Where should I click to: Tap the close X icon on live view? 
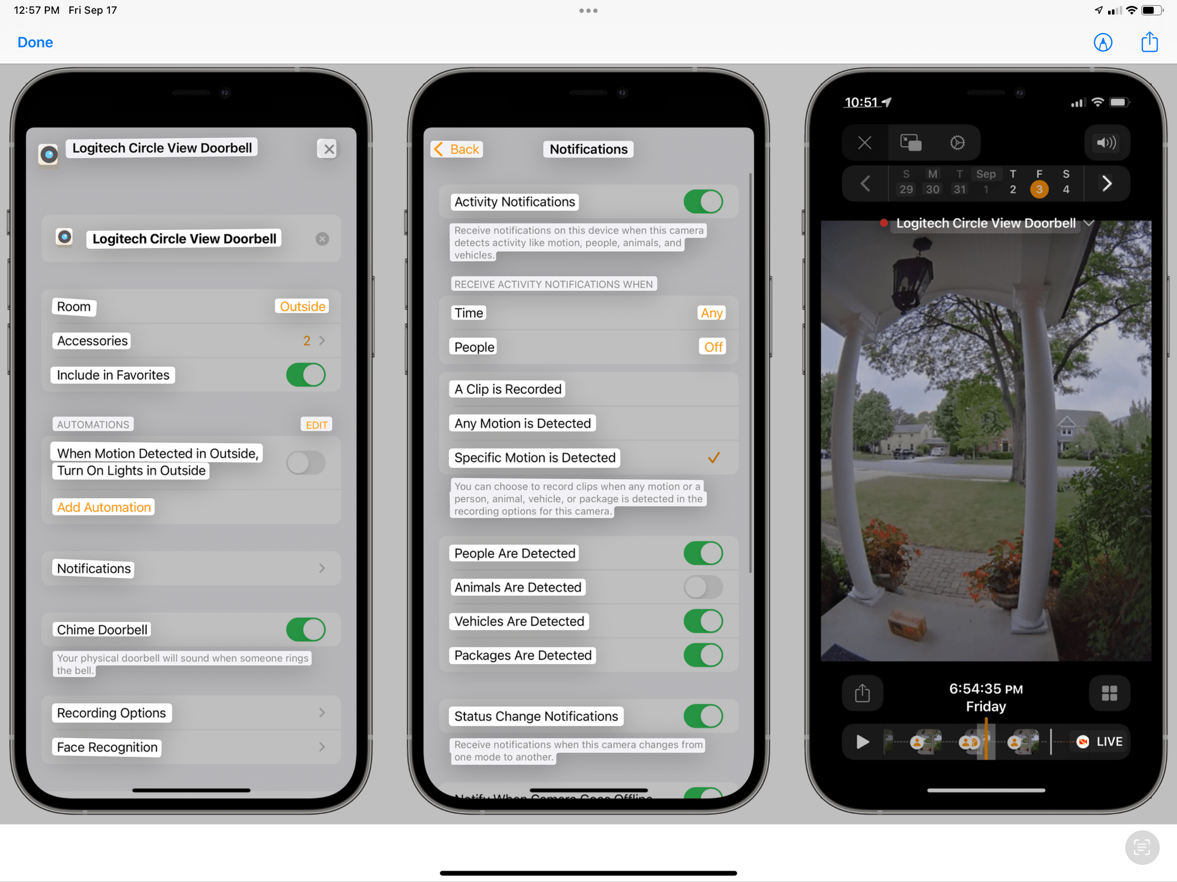tap(864, 141)
